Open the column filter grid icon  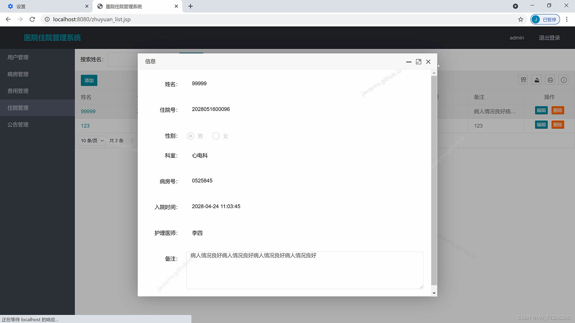[523, 80]
